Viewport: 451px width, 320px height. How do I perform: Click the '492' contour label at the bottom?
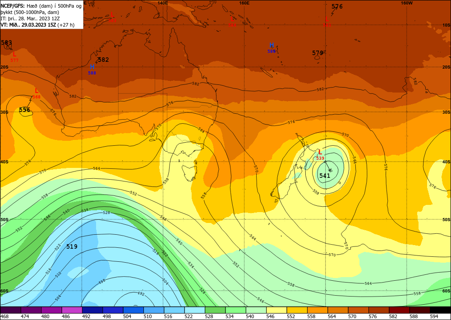[141, 294]
